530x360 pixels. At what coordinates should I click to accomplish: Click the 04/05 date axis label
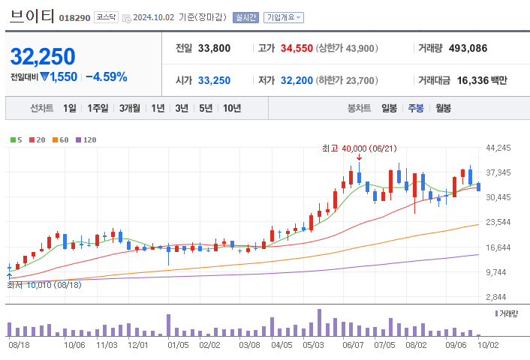pos(282,345)
